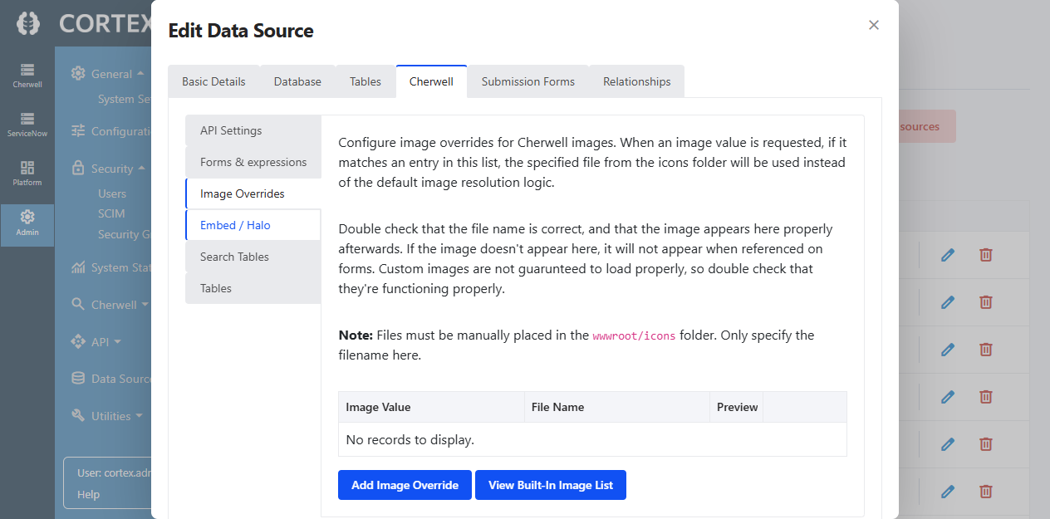
Task: Switch to the Basic Details tab
Action: pyautogui.click(x=213, y=81)
